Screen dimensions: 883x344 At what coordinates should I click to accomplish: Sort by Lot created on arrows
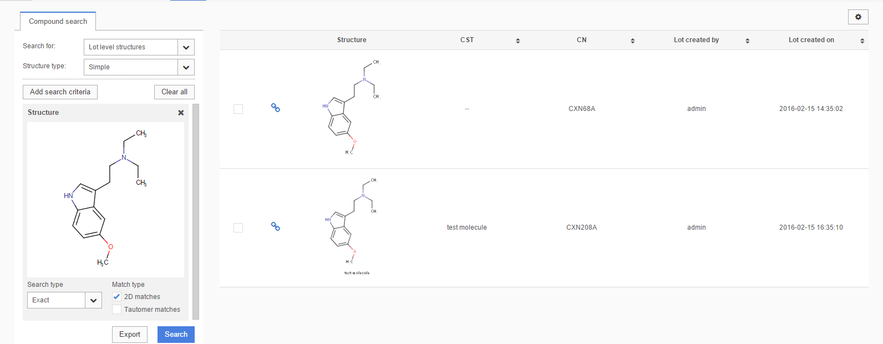point(862,41)
